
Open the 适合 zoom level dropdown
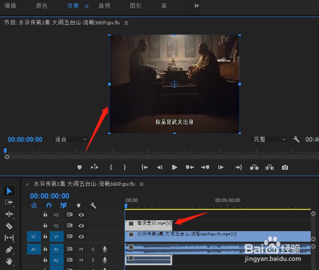[x=70, y=140]
